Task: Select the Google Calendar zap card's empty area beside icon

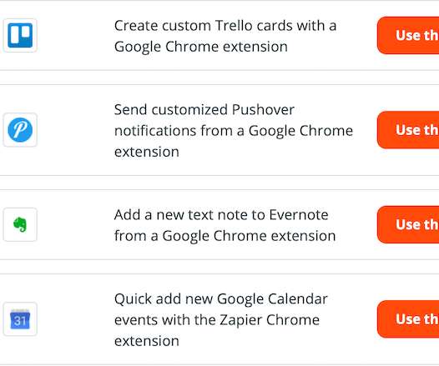Action: [76, 319]
